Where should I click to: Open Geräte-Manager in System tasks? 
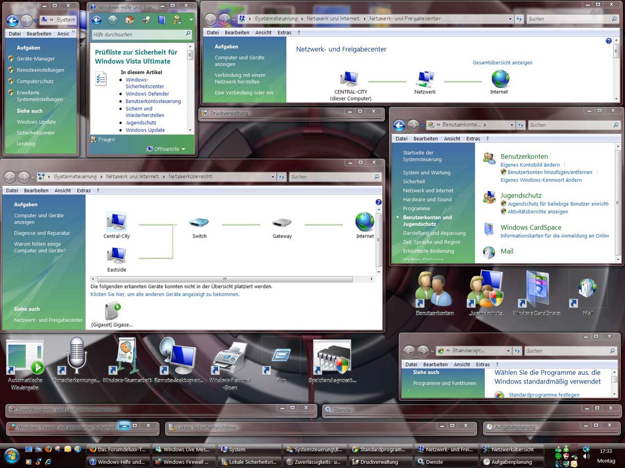coord(36,58)
